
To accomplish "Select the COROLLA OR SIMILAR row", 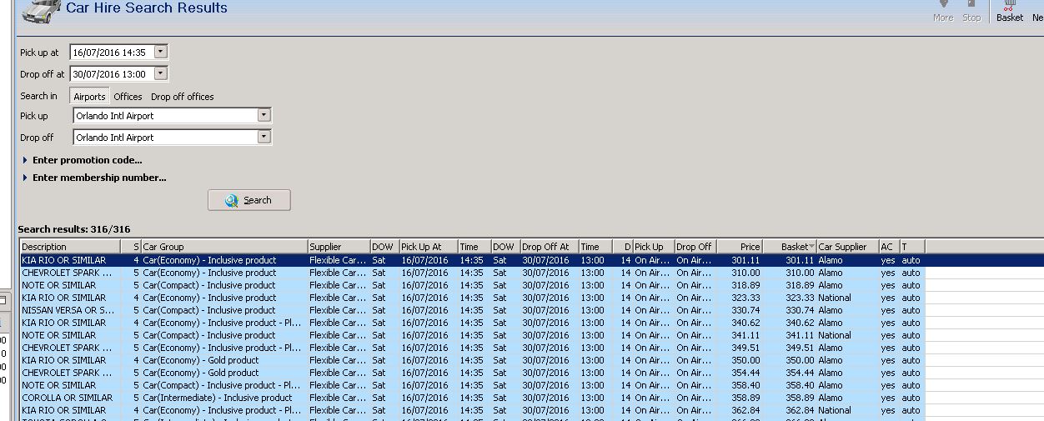I will point(473,398).
